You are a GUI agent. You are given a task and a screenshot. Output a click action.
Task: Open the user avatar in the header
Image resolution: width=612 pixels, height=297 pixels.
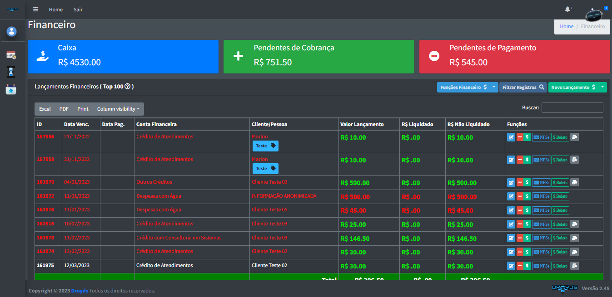pyautogui.click(x=594, y=15)
